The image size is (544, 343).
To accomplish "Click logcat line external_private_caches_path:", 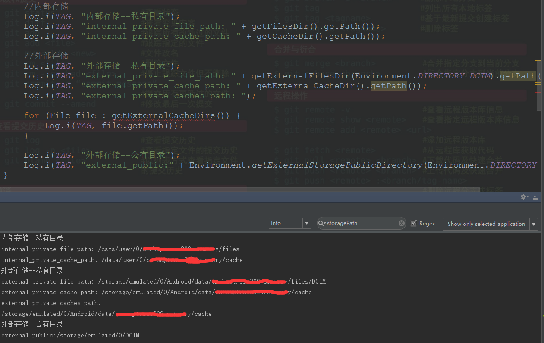I will point(51,303).
